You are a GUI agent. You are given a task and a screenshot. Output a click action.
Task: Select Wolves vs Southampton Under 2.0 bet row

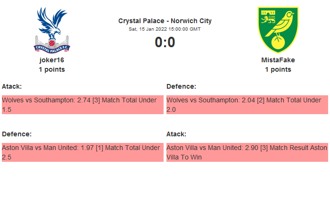click(247, 105)
